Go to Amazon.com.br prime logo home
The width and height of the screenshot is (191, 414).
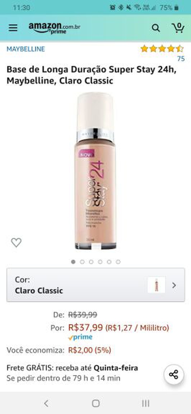tap(54, 28)
